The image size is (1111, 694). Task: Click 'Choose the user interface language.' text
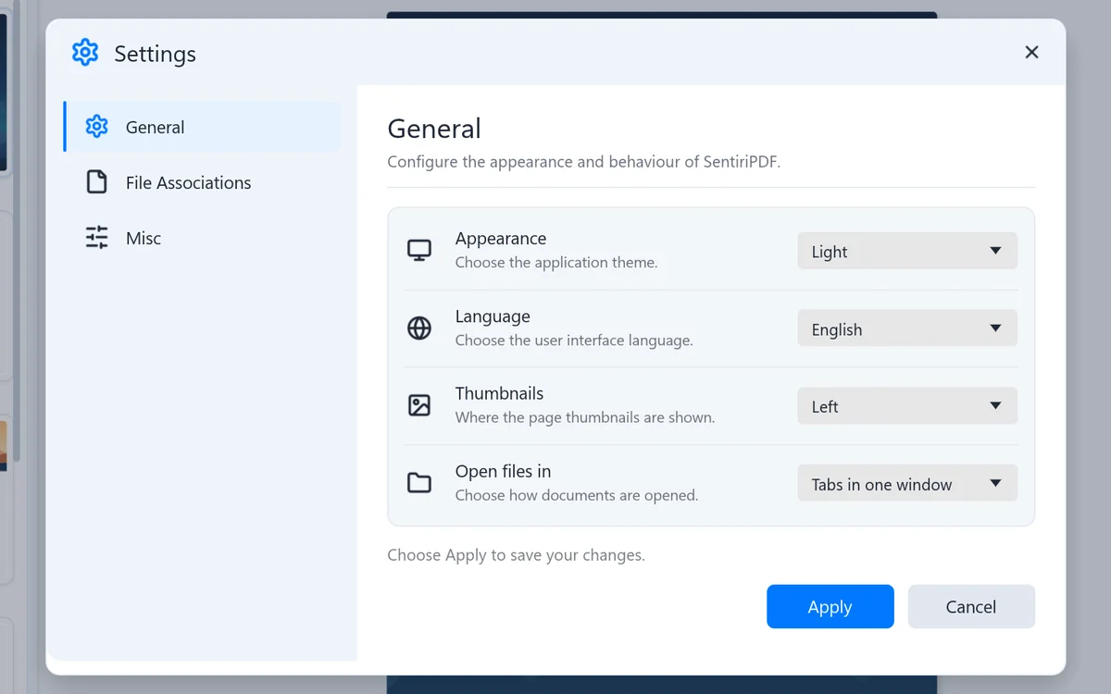[574, 341]
